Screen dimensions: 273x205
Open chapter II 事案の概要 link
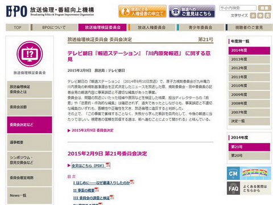[x=84, y=190]
